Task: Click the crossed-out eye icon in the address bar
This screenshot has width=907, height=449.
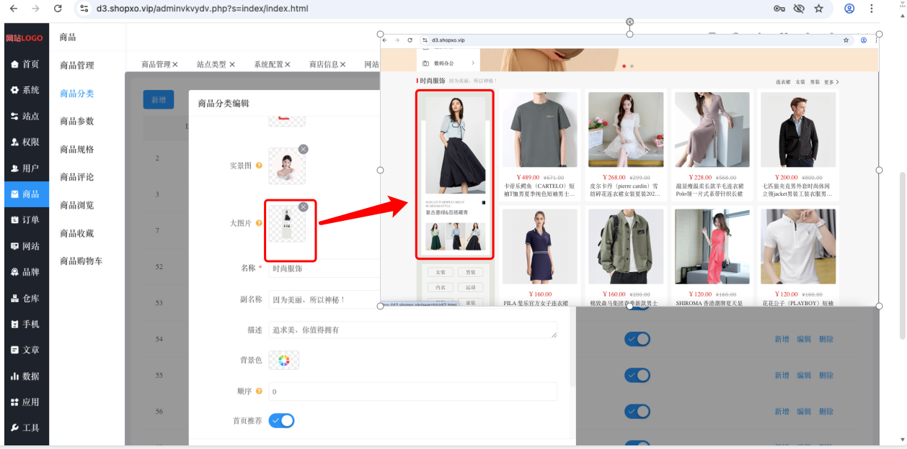Action: pyautogui.click(x=799, y=9)
